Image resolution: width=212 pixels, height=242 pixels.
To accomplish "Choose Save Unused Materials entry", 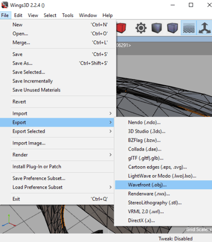I will coord(58,90).
